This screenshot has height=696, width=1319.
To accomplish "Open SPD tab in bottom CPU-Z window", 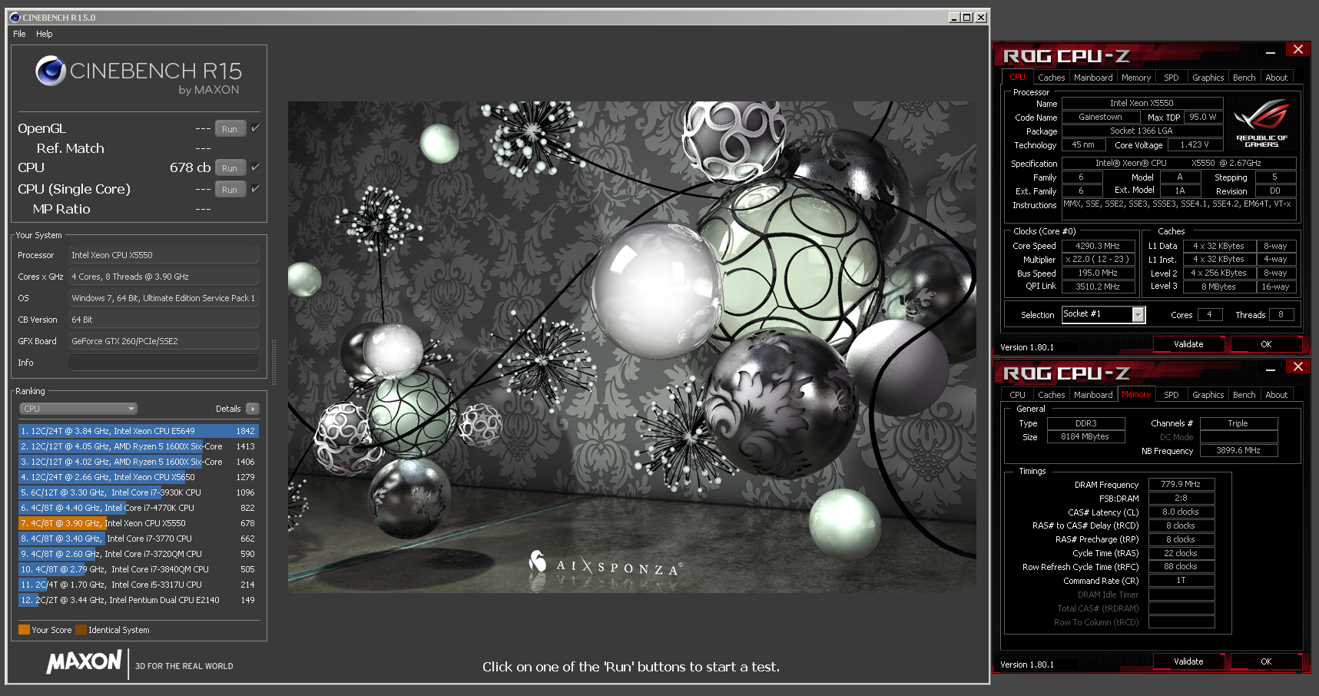I will pos(1171,395).
